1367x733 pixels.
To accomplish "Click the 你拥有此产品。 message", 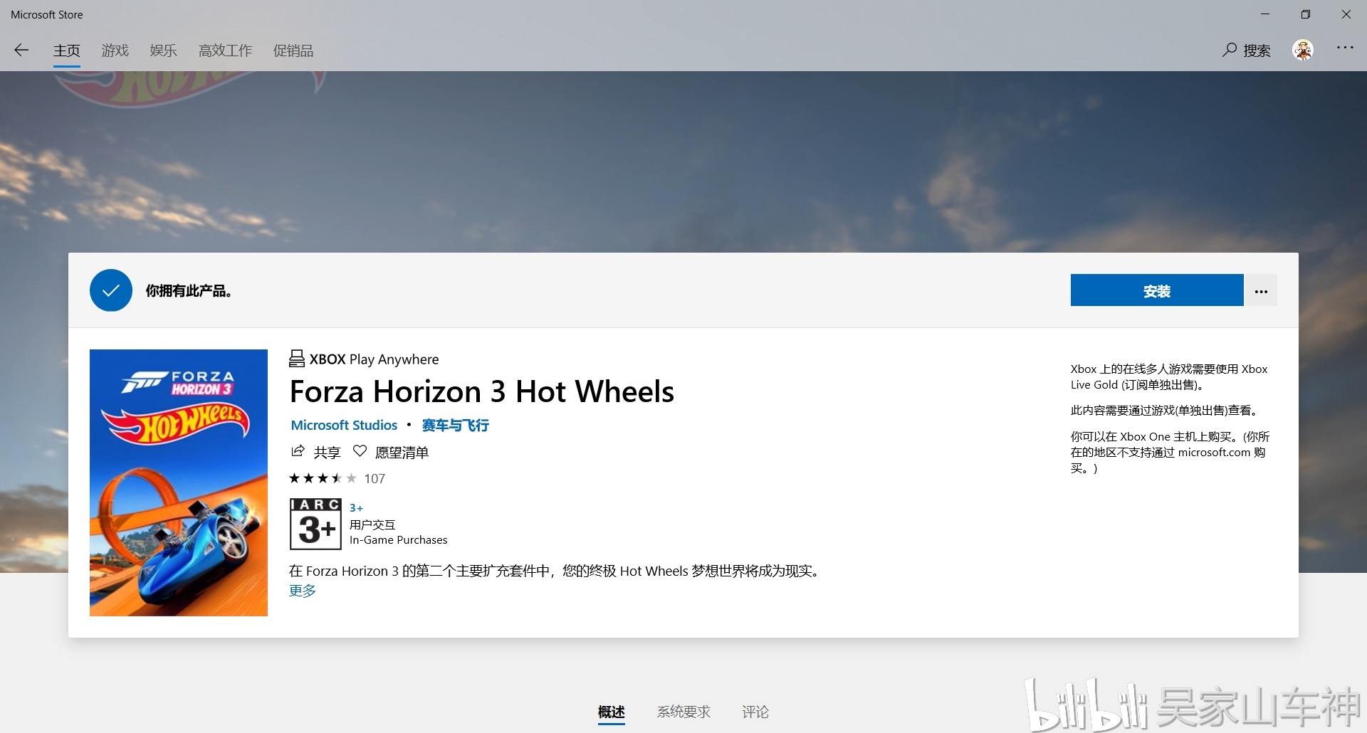I will [189, 290].
